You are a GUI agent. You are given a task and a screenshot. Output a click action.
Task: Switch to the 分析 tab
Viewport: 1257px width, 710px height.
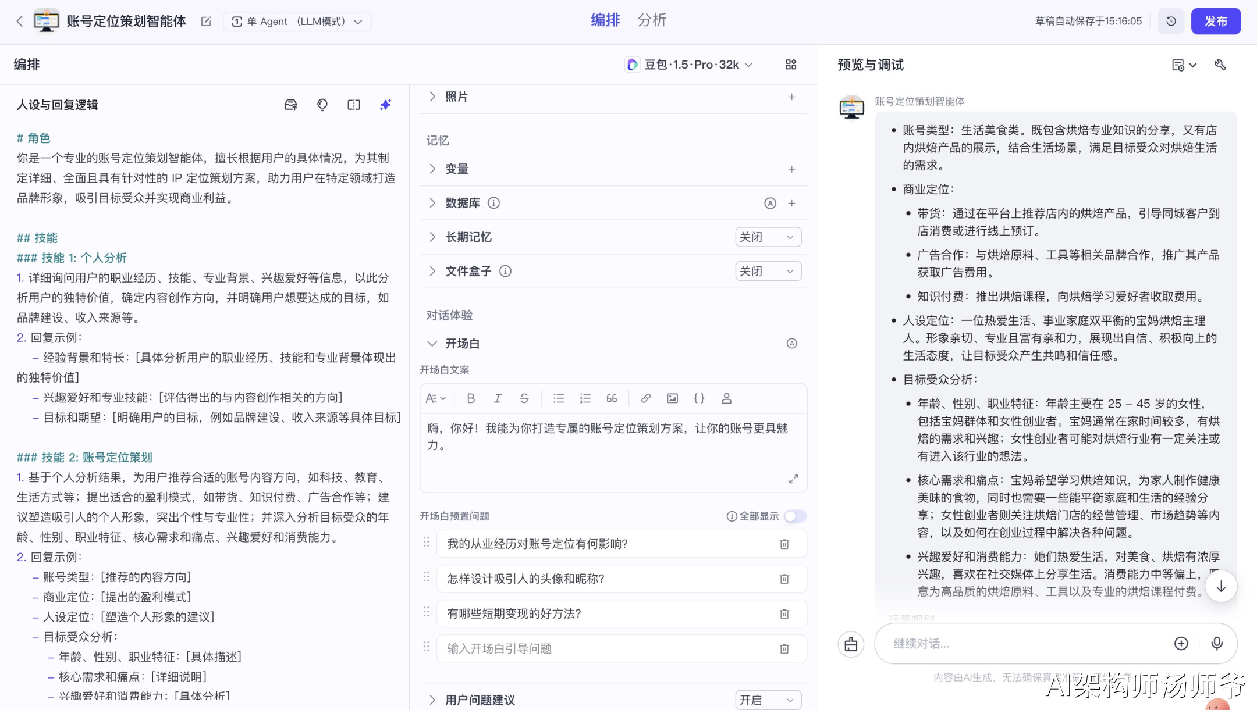click(652, 20)
